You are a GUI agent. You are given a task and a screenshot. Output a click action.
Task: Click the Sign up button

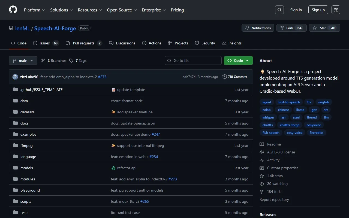click(x=318, y=10)
